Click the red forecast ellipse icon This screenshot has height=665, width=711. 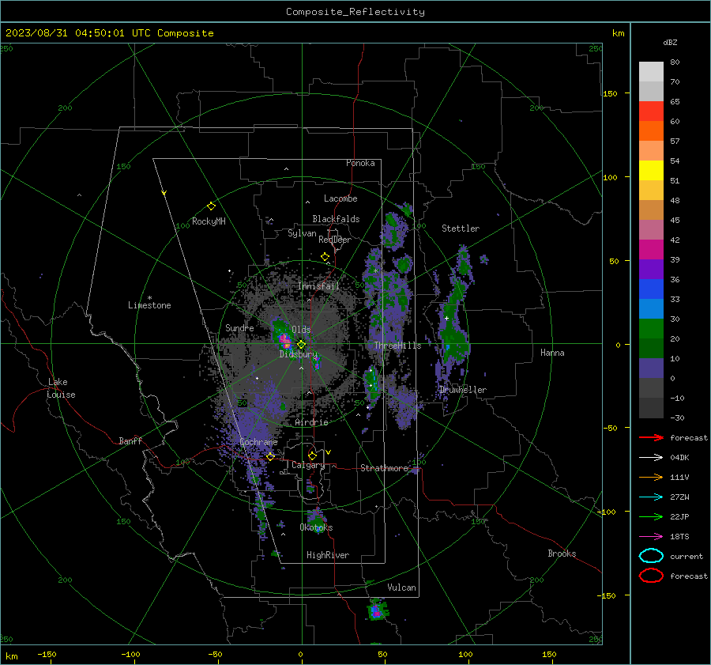click(651, 576)
